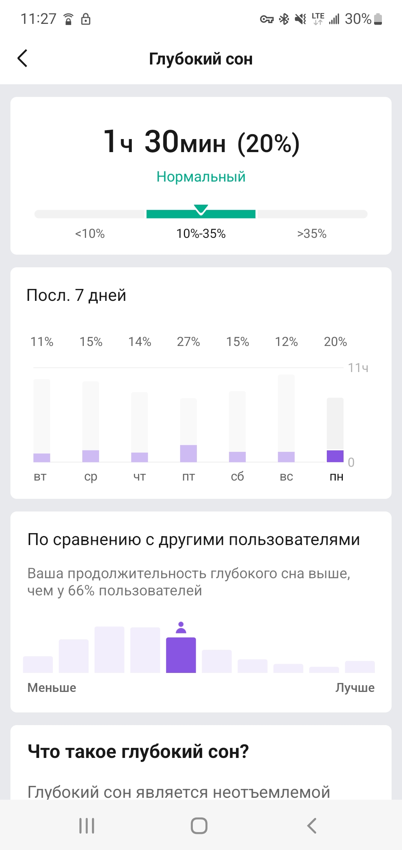402x850 pixels.
Task: Tap the back arrow in the header
Action: tap(23, 59)
